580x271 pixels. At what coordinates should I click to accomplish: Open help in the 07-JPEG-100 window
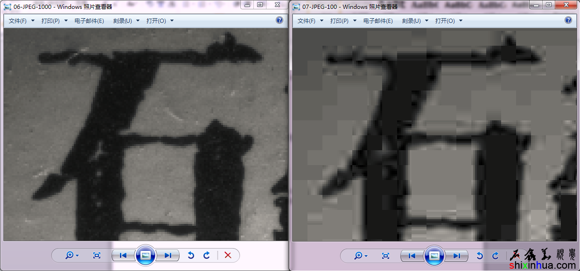coord(568,20)
